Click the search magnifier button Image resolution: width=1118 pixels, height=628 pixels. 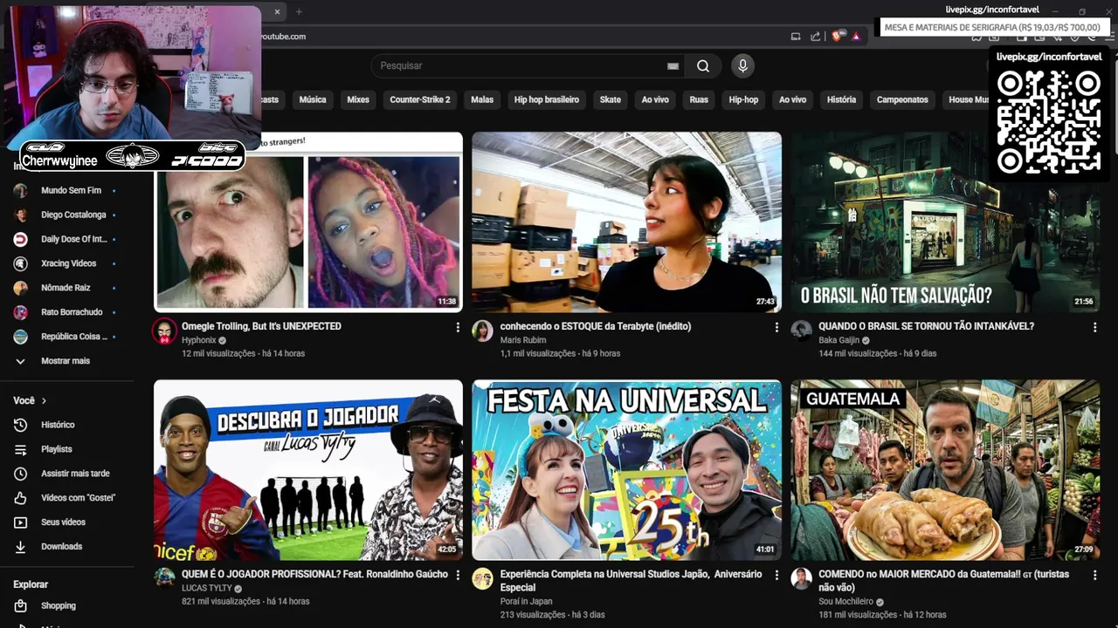703,65
